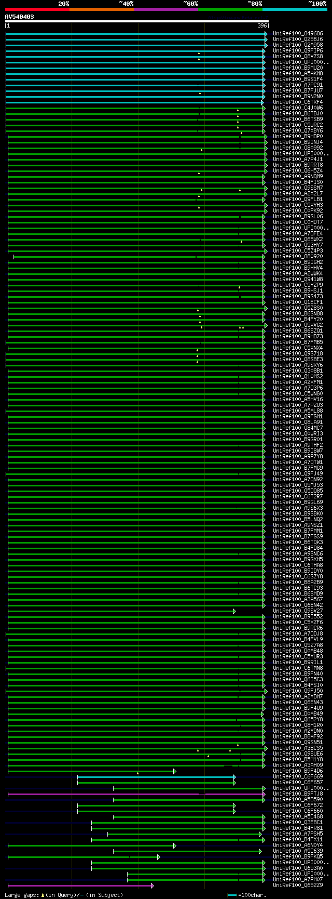Click the Large gaps legend text

(64, 895)
